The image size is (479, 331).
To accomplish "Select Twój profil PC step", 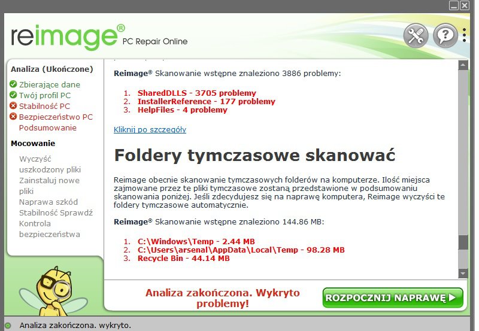I will pos(44,95).
